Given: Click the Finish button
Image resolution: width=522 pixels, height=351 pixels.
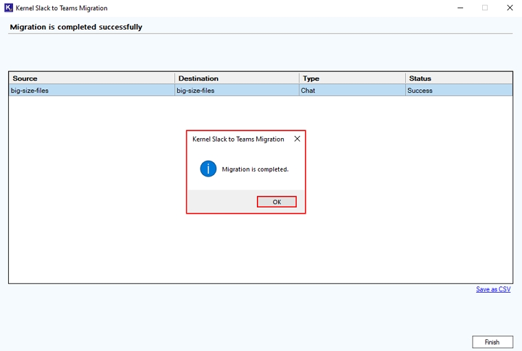Looking at the screenshot, I should [x=492, y=342].
